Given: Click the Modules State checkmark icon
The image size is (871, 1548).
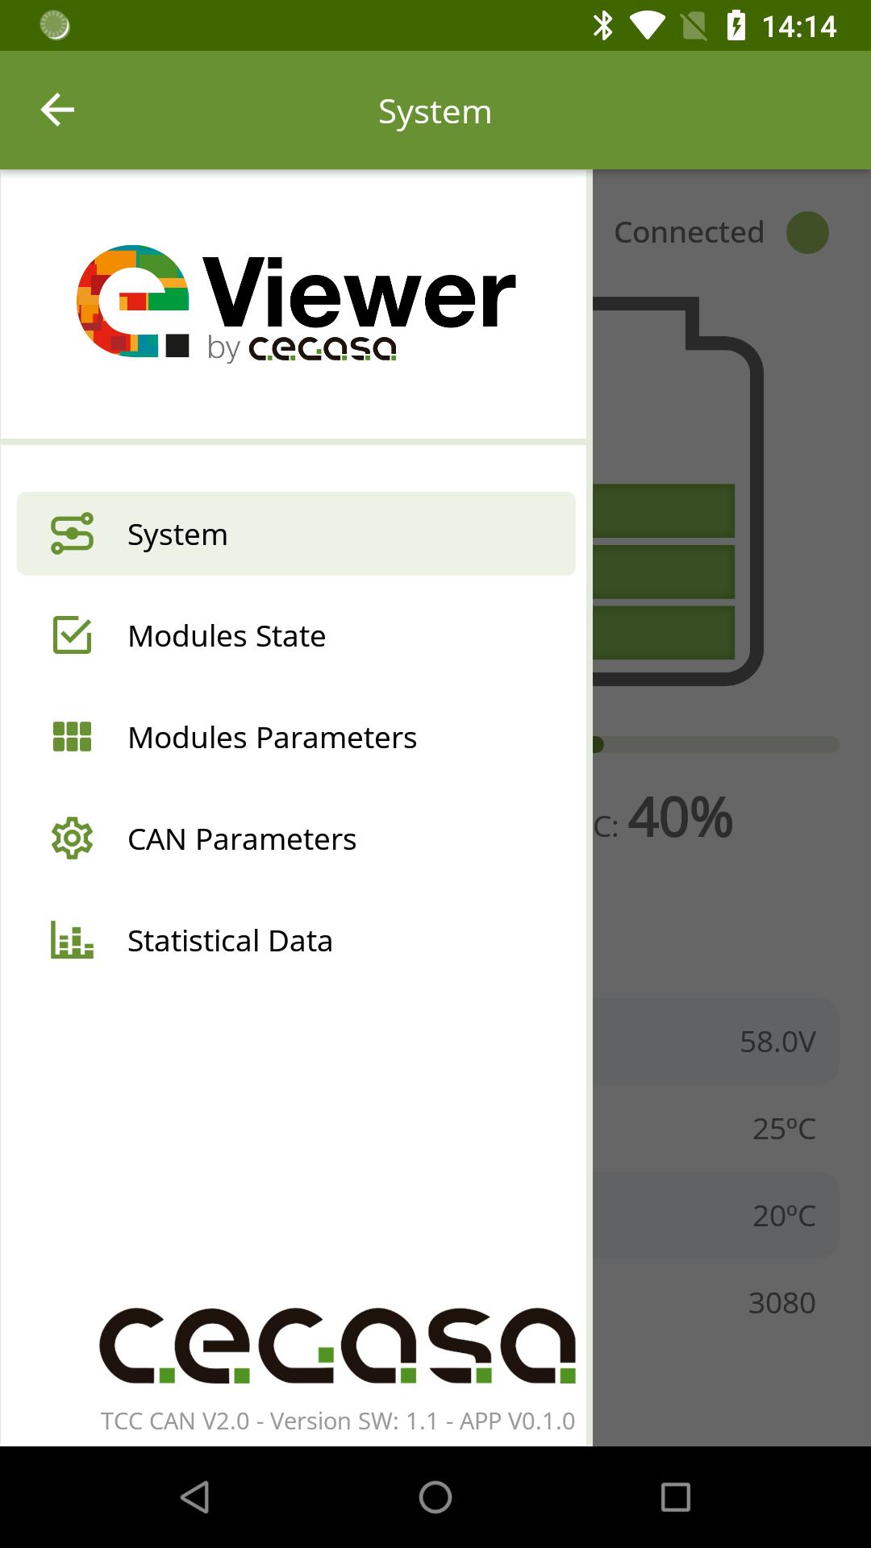Looking at the screenshot, I should [73, 635].
